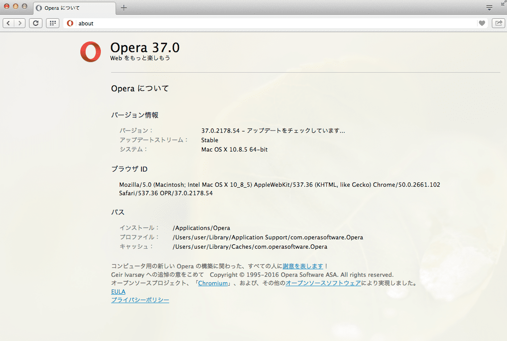
Task: Click the "パス" section heading
Action: 118,212
